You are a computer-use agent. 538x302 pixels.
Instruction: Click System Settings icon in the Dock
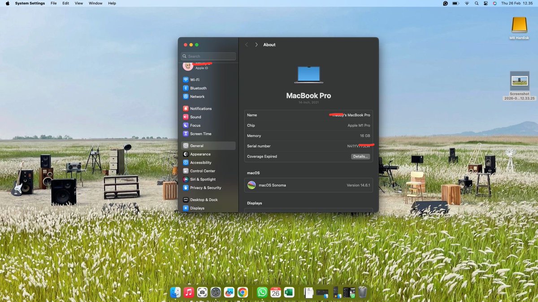click(x=216, y=292)
